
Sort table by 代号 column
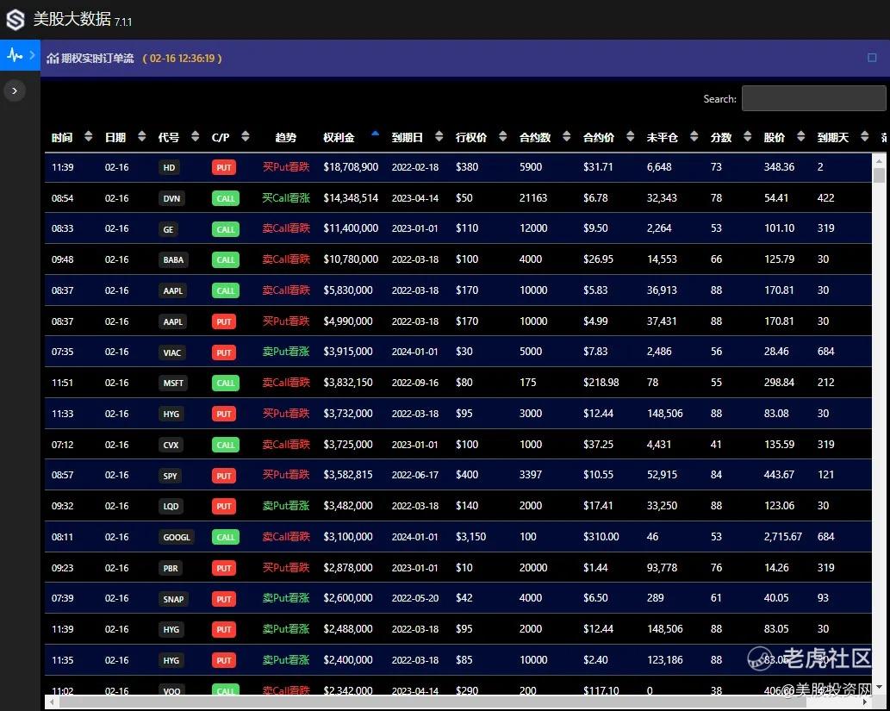coord(178,137)
